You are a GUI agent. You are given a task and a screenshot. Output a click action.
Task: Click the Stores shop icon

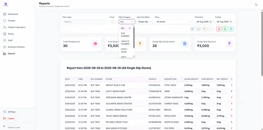pyautogui.click(x=4, y=34)
